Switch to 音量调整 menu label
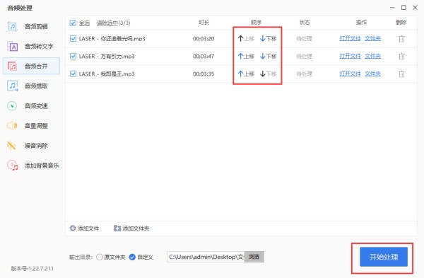This screenshot has height=278, width=424. 36,126
